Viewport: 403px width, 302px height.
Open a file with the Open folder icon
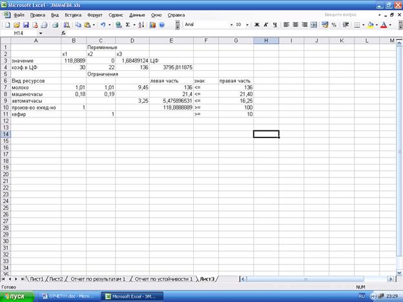15,25
